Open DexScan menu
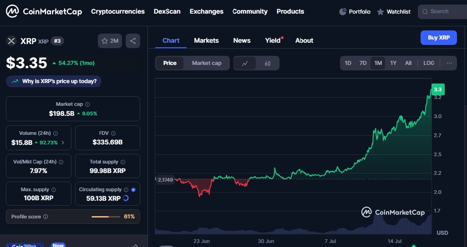Screen dimensions: 467x247 [167, 12]
